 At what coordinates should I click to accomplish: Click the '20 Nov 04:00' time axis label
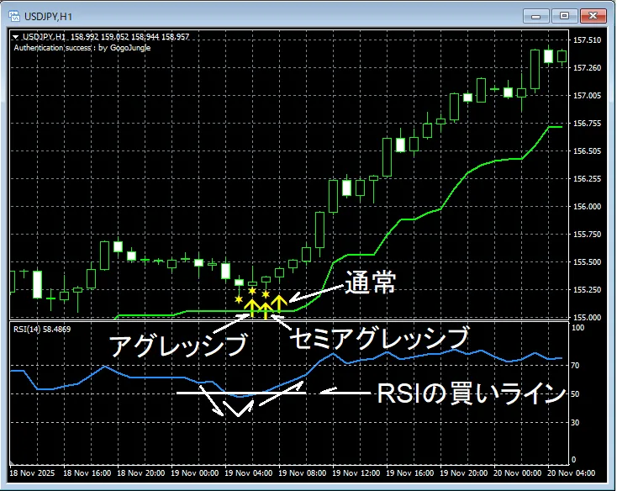click(x=572, y=473)
